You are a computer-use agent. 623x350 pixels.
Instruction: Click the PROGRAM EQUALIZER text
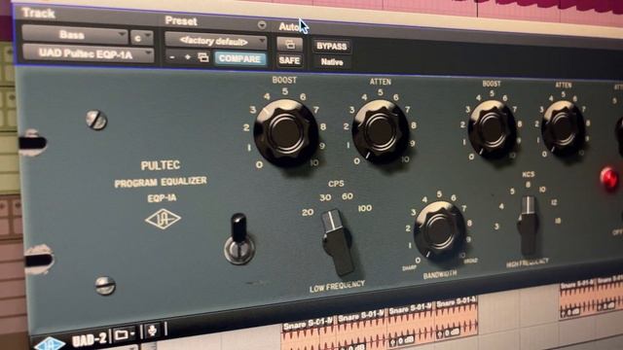point(161,182)
